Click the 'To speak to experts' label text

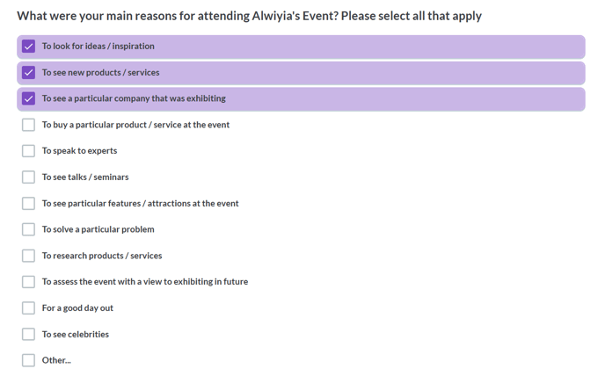tap(79, 151)
